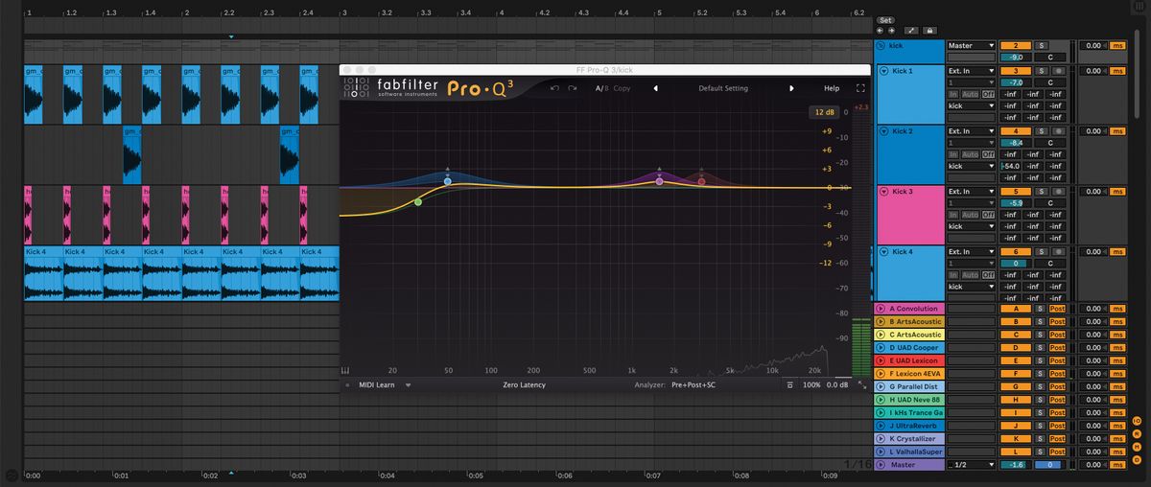Select the green low-cut EQ band node
The height and width of the screenshot is (487, 1151).
418,202
